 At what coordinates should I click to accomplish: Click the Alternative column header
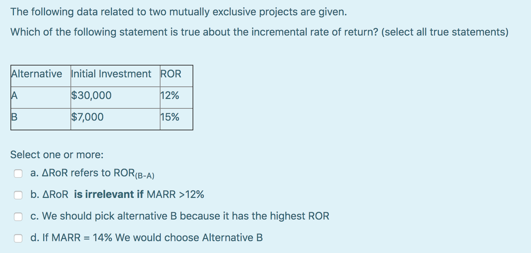(x=37, y=74)
